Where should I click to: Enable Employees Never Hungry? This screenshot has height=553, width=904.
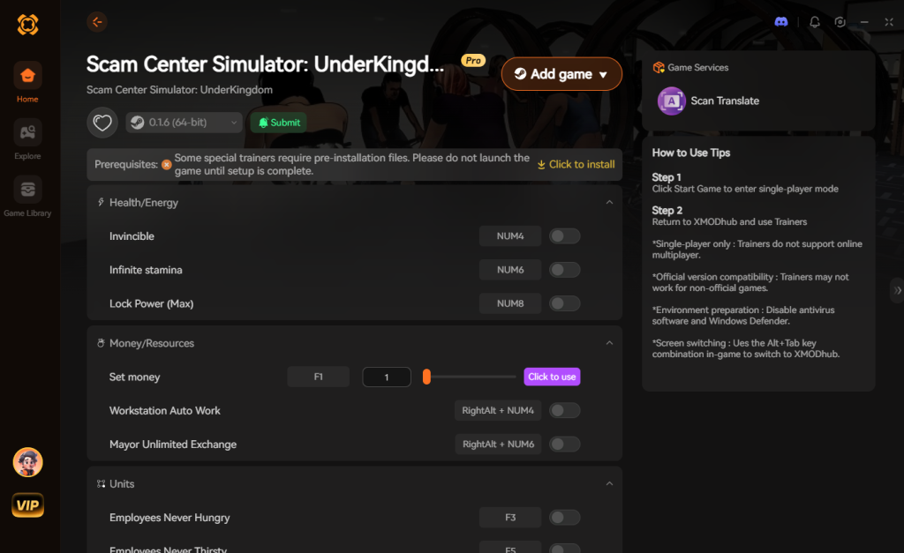(564, 518)
